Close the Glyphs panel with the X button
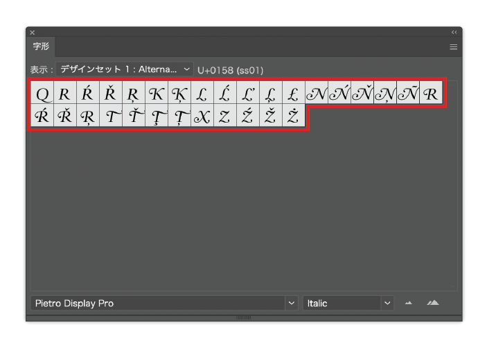Image resolution: width=487 pixels, height=352 pixels. pos(32,33)
